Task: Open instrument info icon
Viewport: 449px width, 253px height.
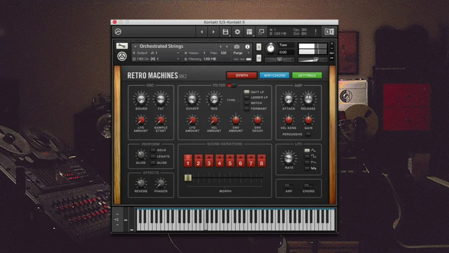Action: [x=247, y=46]
